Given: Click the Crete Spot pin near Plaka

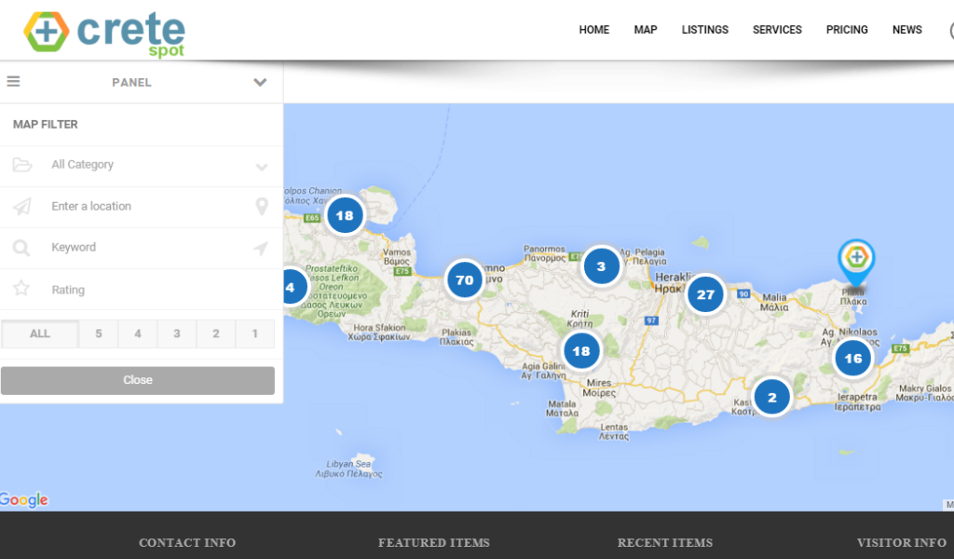Looking at the screenshot, I should pos(857,263).
